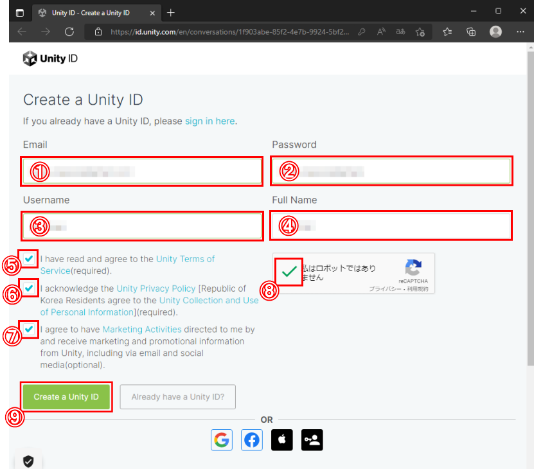
Task: Toggle the Marketing Activities consent checkbox
Action: (29, 329)
